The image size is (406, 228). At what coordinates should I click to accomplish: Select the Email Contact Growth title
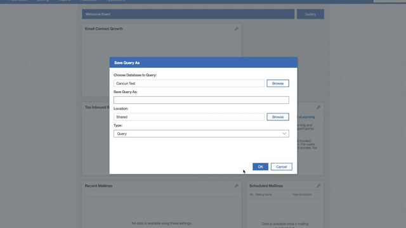tap(104, 28)
